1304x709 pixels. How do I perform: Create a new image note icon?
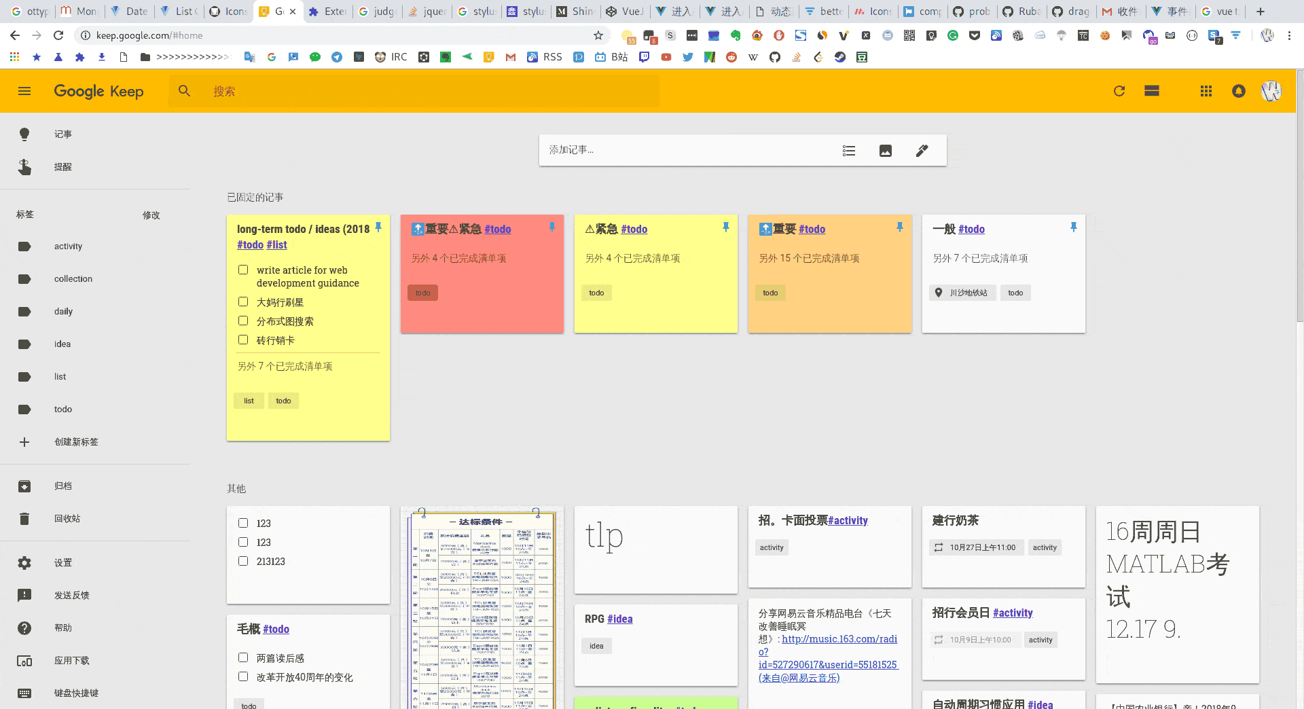coord(886,151)
